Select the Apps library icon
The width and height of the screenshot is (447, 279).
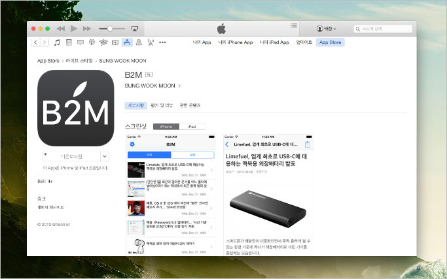pyautogui.click(x=127, y=42)
